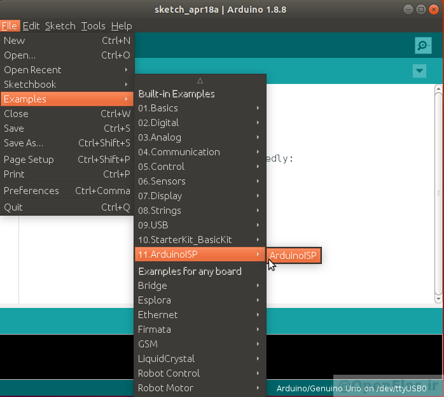Expand 05.Control examples
The height and width of the screenshot is (397, 444).
[x=200, y=167]
